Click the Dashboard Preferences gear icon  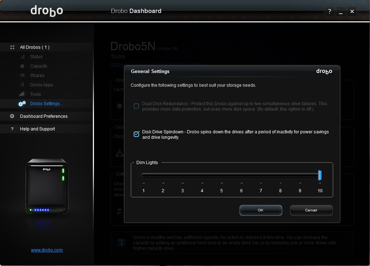[12, 116]
